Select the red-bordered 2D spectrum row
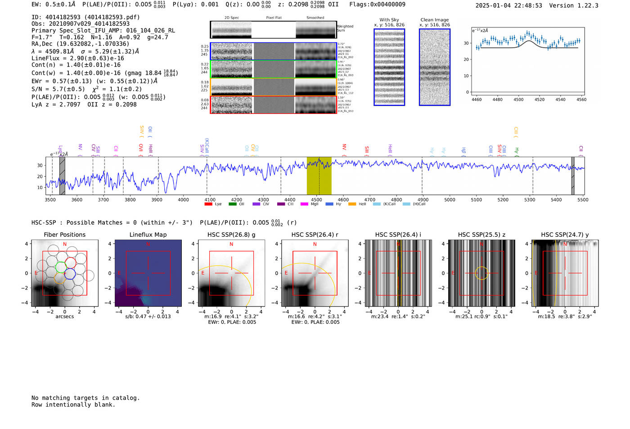The width and height of the screenshot is (630, 429). point(273,105)
